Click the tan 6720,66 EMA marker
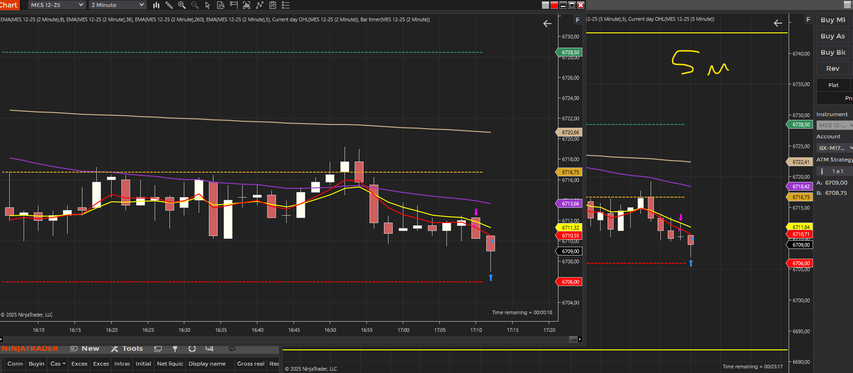853x373 pixels. (570, 132)
